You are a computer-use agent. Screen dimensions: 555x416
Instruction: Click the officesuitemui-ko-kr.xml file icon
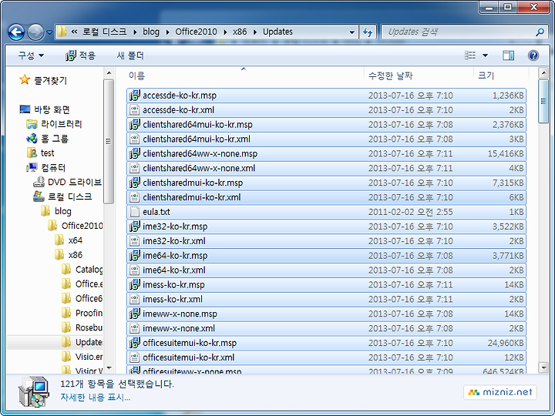click(134, 357)
